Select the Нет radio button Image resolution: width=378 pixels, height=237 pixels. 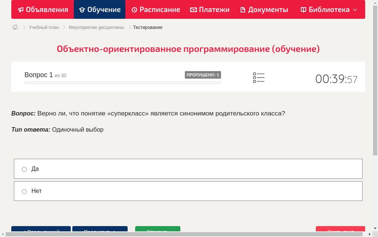coord(24,191)
